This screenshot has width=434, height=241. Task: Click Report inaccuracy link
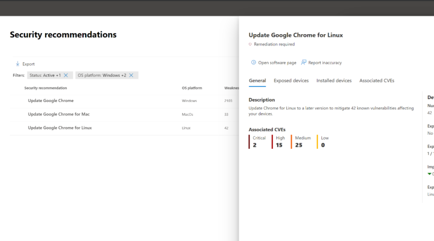pyautogui.click(x=325, y=63)
